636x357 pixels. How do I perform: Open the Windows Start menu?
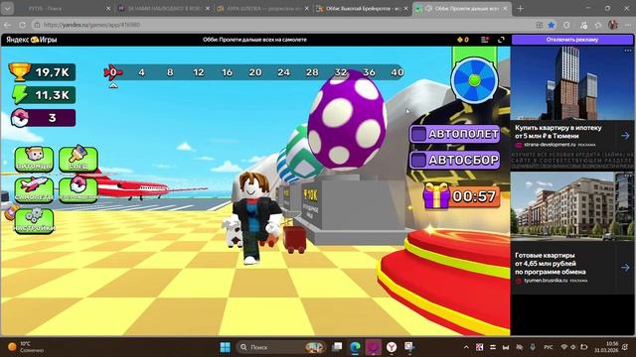click(226, 347)
